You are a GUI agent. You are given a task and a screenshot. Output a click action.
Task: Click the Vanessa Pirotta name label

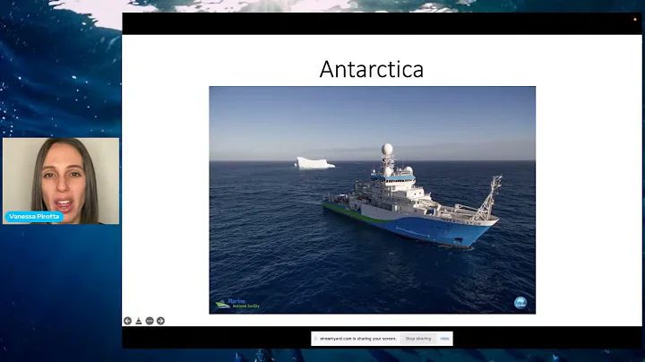[x=35, y=216]
